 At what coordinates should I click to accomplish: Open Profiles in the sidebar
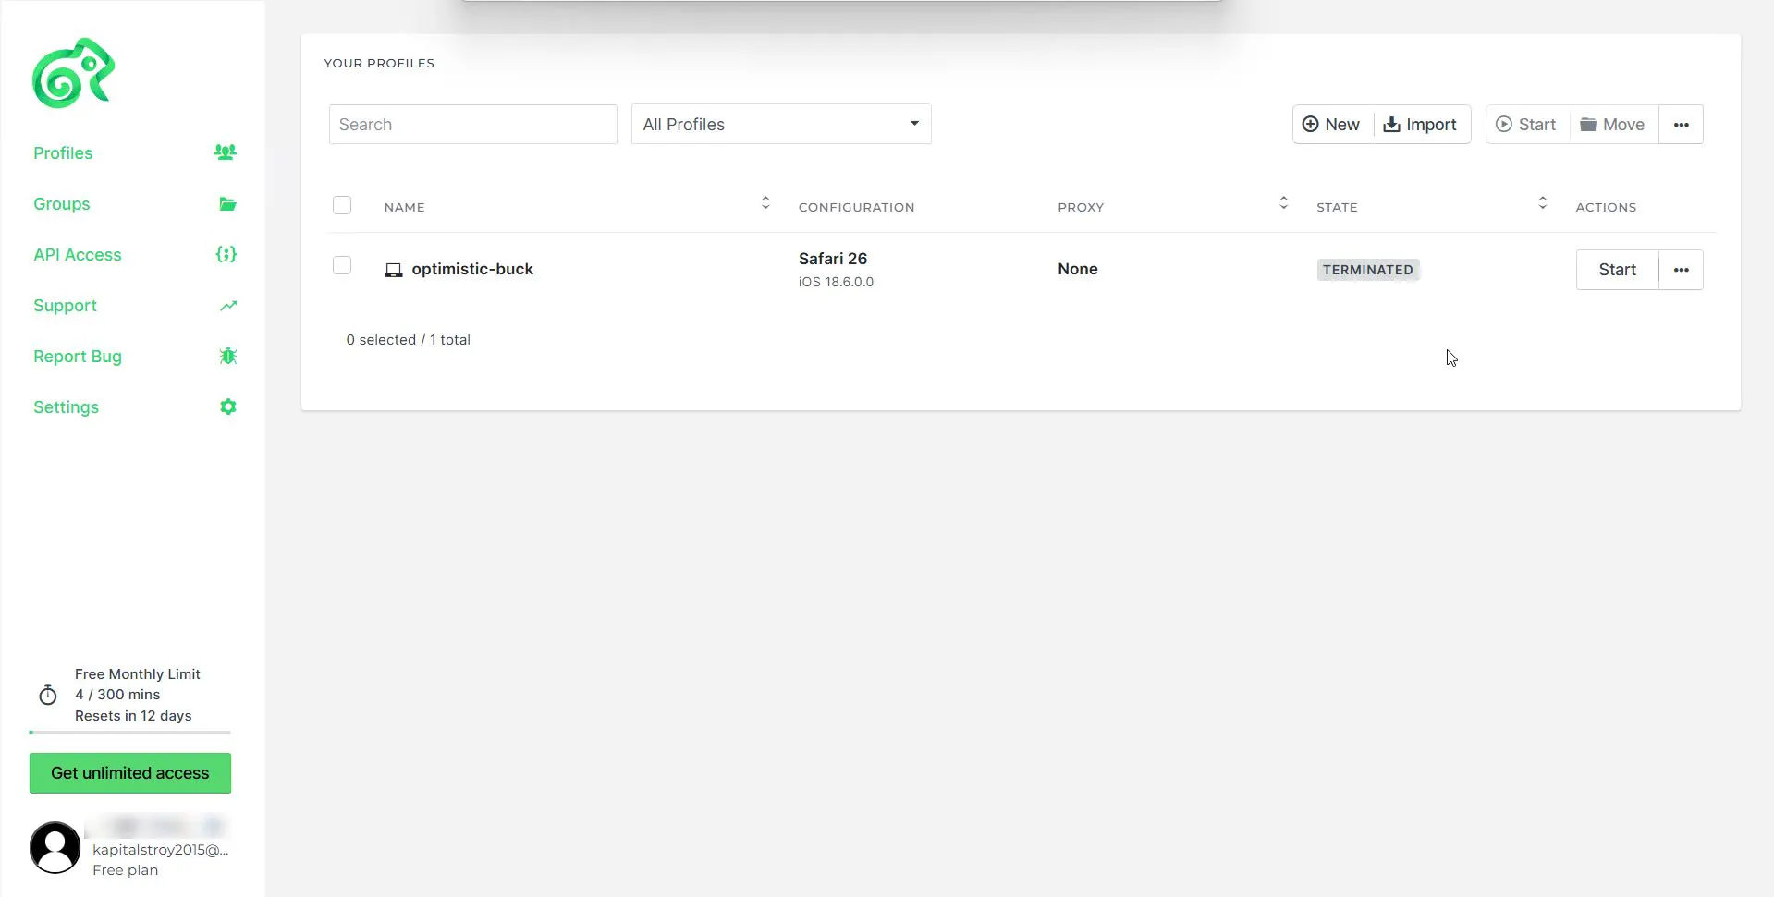click(63, 153)
